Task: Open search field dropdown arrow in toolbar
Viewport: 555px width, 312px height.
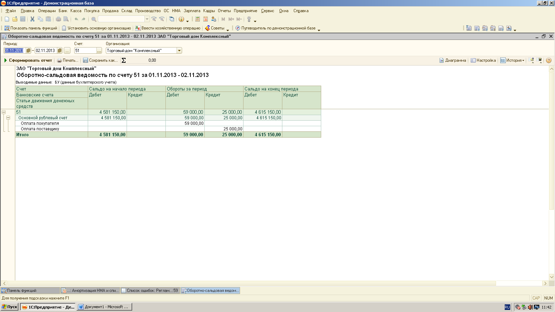Action: (x=147, y=19)
